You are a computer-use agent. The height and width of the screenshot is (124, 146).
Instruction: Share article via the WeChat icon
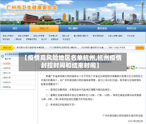[x=133, y=68]
